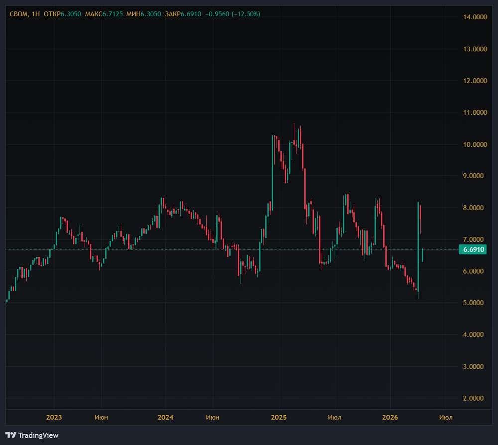This screenshot has height=445, width=498.
Task: Click the ОТКР 6.3050 open value
Action: (62, 14)
